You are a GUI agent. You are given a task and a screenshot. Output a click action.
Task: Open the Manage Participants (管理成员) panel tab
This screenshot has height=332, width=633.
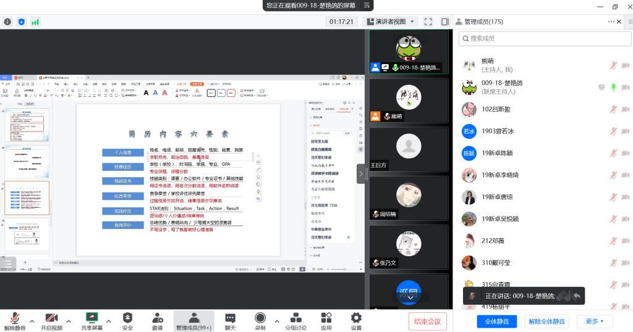click(193, 318)
